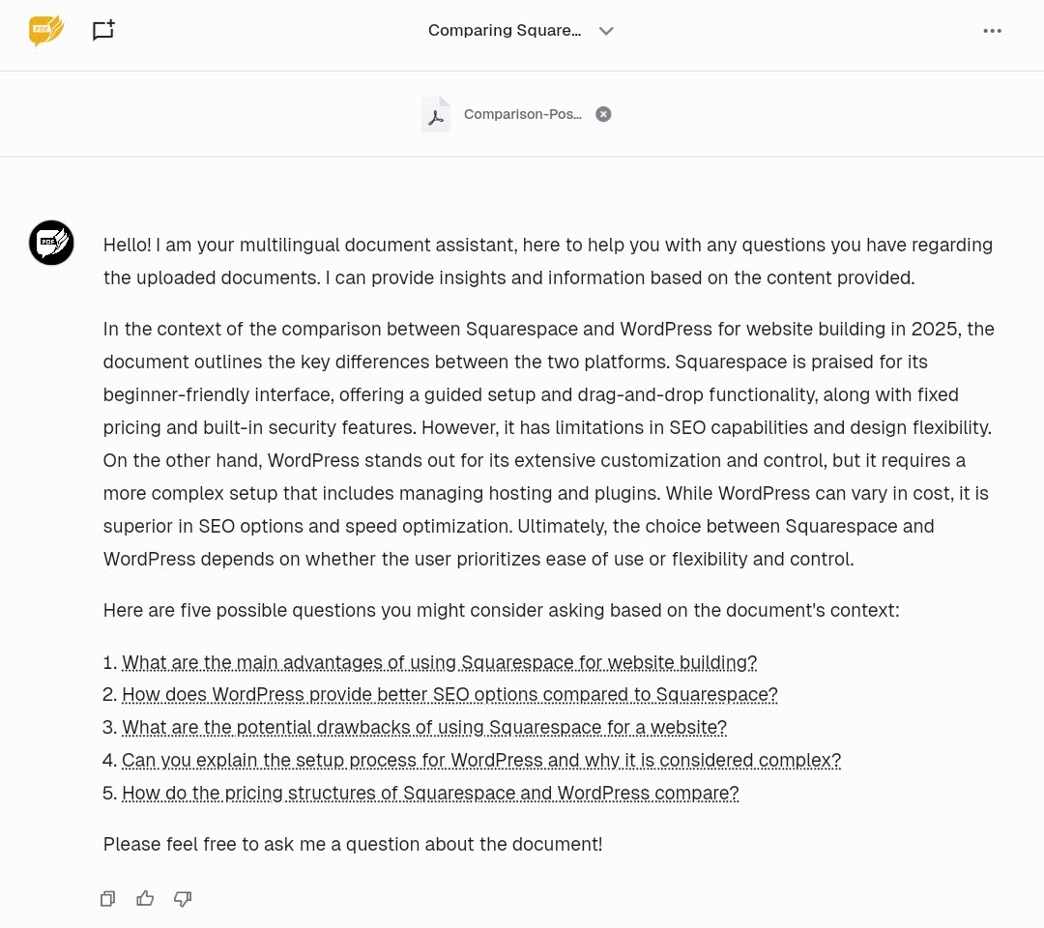Copy the assistant's response

click(108, 899)
